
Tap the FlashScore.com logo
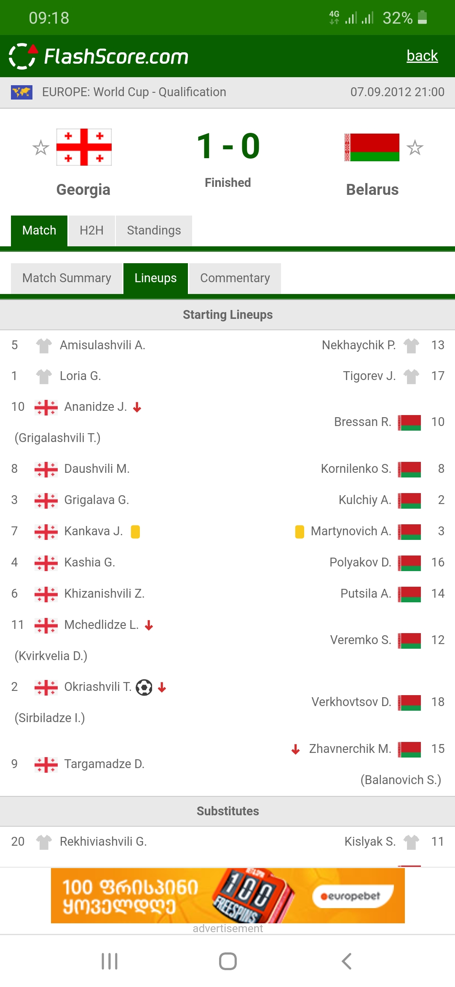(x=99, y=57)
